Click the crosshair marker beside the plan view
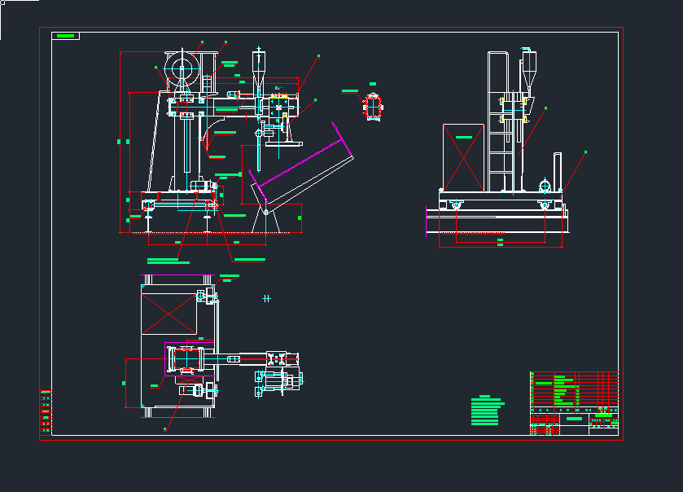This screenshot has height=492, width=683. (266, 299)
